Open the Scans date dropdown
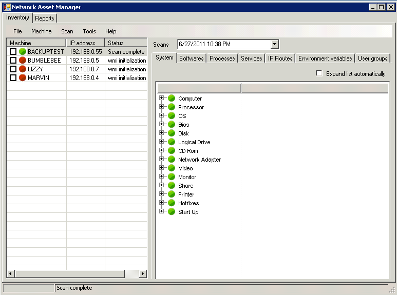The width and height of the screenshot is (397, 295). coord(274,45)
